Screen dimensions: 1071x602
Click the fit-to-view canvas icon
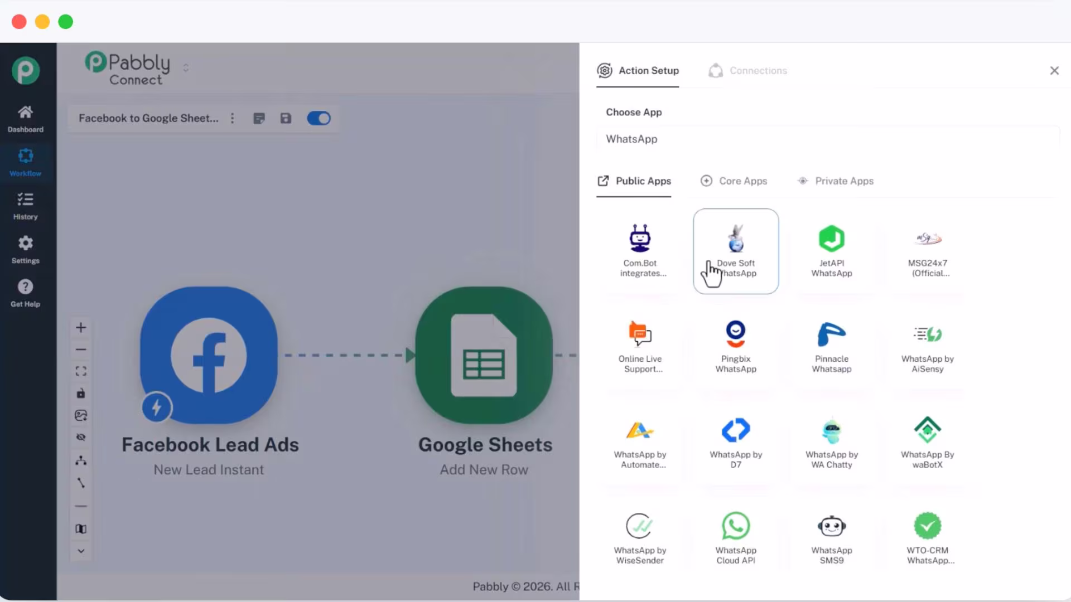81,371
